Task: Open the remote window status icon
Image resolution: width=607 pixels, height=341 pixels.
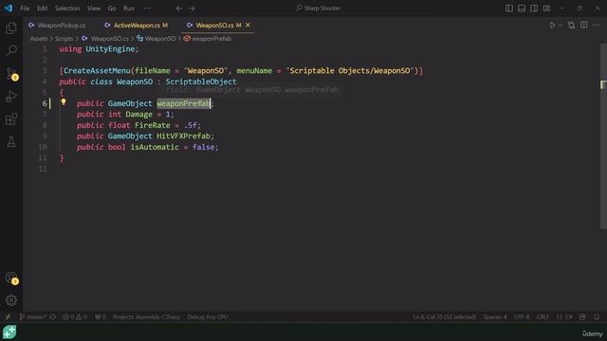Action: (x=8, y=316)
